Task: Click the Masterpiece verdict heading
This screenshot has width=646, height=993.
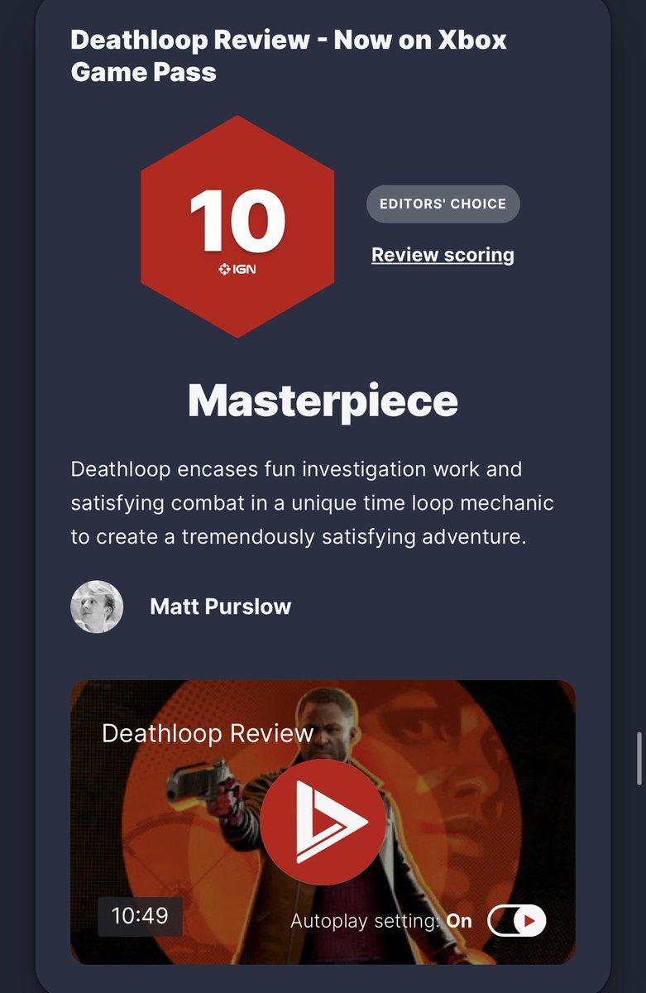Action: click(x=323, y=401)
